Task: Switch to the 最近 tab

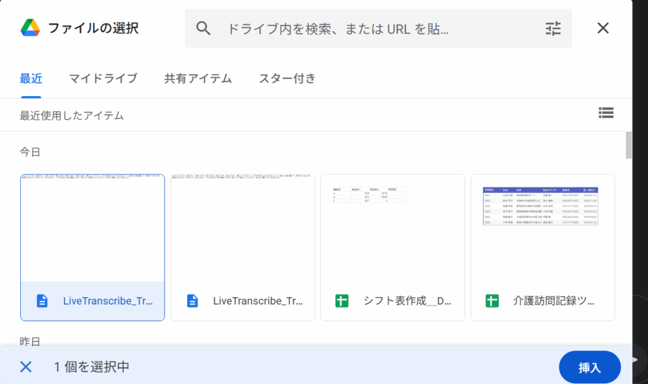Action: click(31, 79)
